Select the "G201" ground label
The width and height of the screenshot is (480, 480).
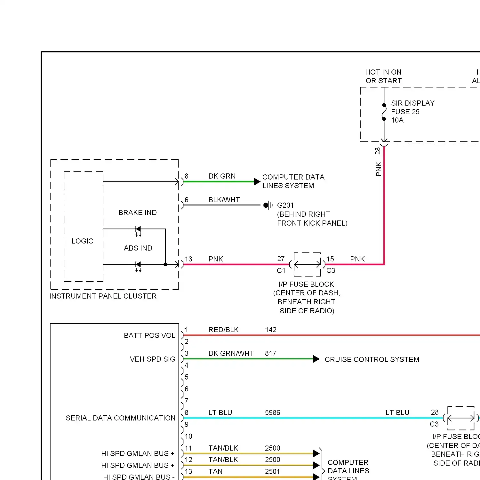(x=285, y=205)
